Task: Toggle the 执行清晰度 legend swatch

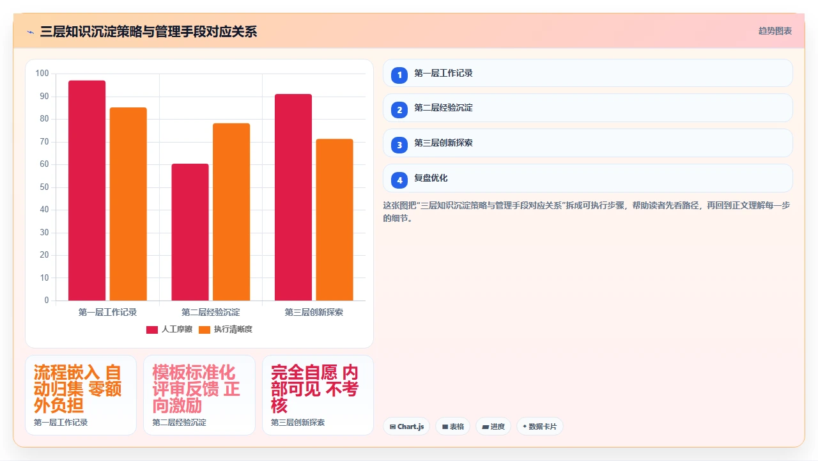Action: click(x=204, y=330)
